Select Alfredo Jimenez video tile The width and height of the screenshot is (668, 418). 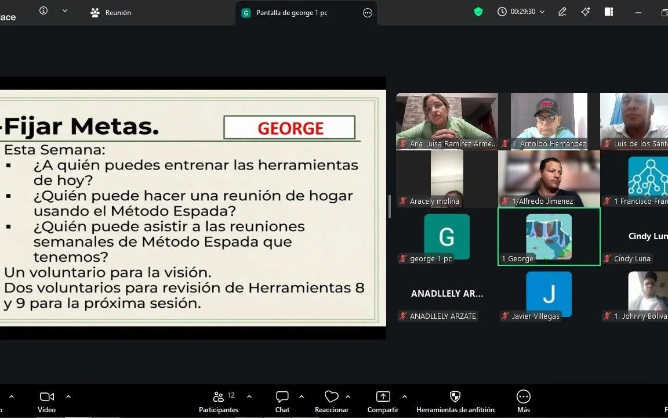pyautogui.click(x=549, y=179)
